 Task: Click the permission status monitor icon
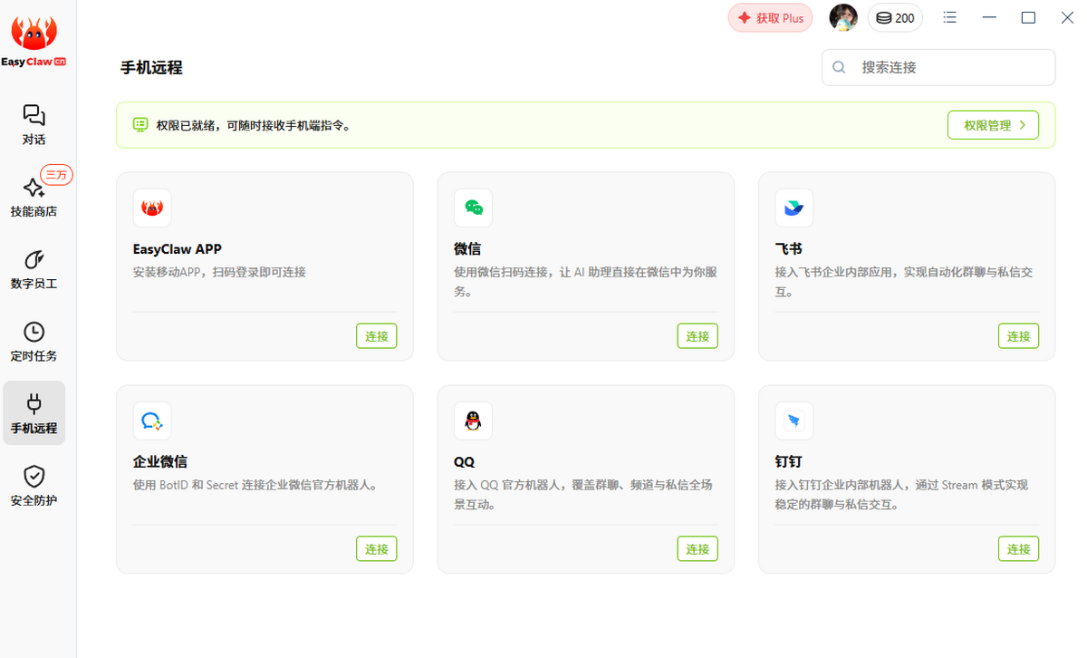pos(140,125)
